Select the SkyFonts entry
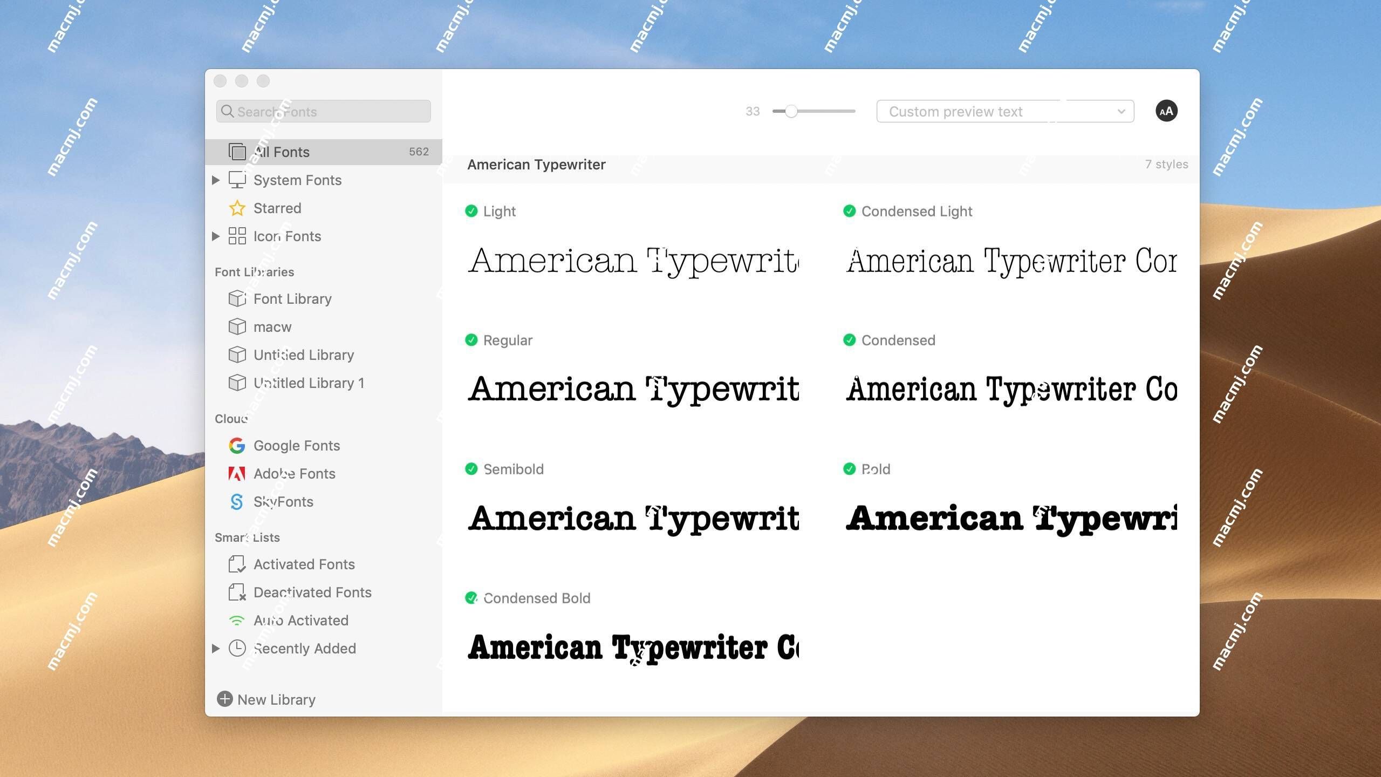This screenshot has width=1381, height=777. (324, 501)
